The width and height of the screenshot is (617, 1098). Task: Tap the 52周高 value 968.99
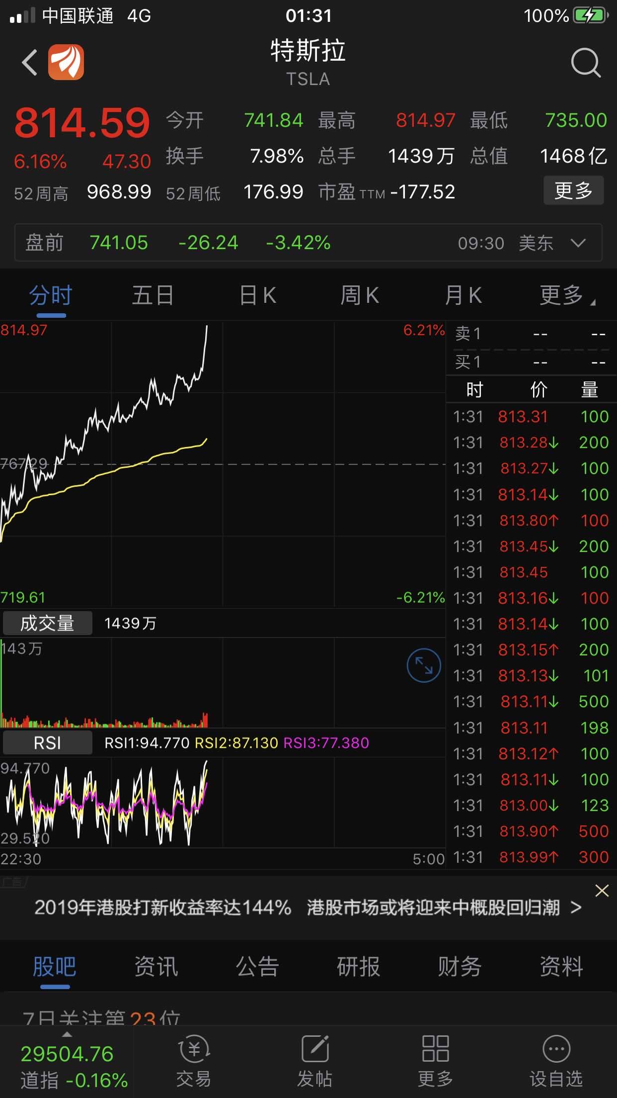pos(119,192)
